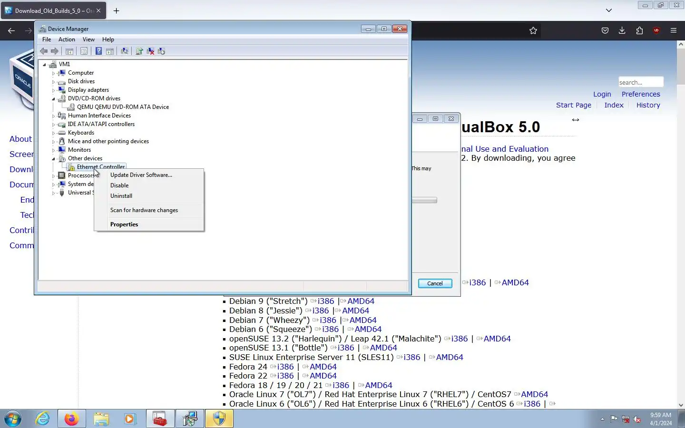Toggle the action pane toolbar icon

110,51
